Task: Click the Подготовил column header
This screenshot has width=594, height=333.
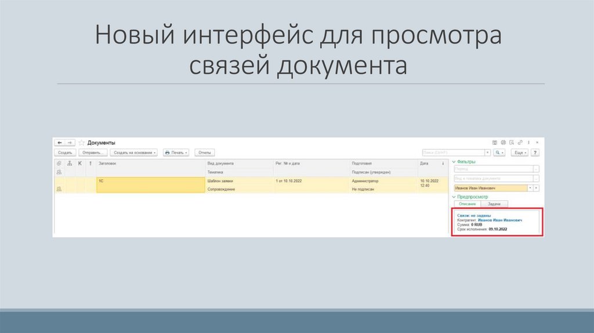Action: (x=383, y=163)
